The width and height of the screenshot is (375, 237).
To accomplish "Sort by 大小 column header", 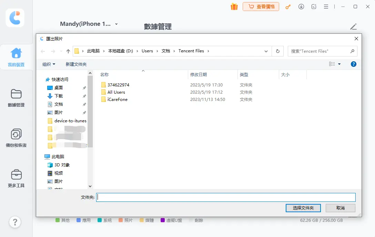I will (x=285, y=74).
